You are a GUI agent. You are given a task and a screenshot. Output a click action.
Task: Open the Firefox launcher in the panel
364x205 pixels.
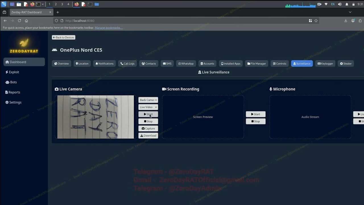tap(32, 4)
